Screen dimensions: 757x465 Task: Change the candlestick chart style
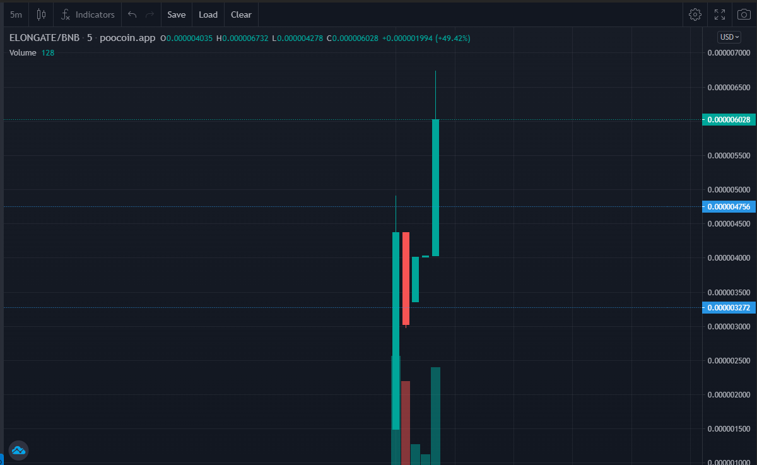coord(41,15)
